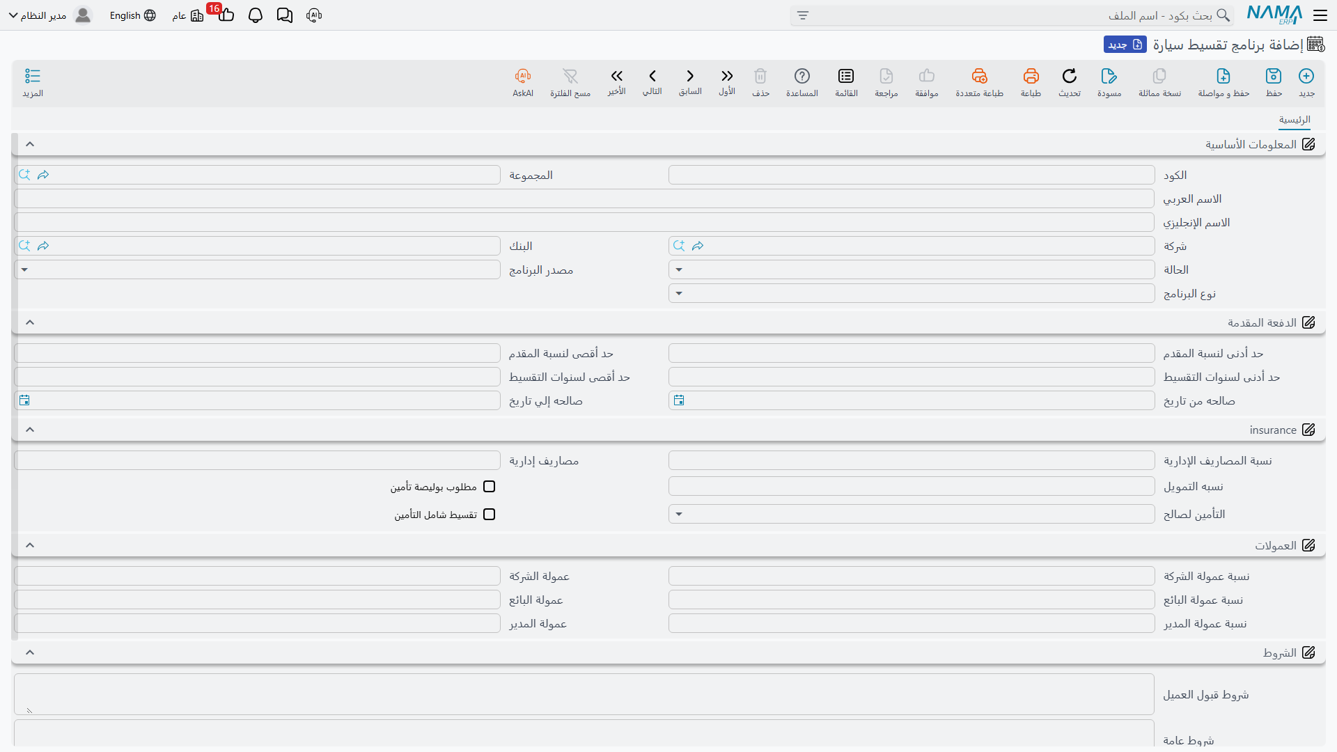Image resolution: width=1337 pixels, height=752 pixels.
Task: Go to the الأخير (Last) record
Action: pos(616,76)
